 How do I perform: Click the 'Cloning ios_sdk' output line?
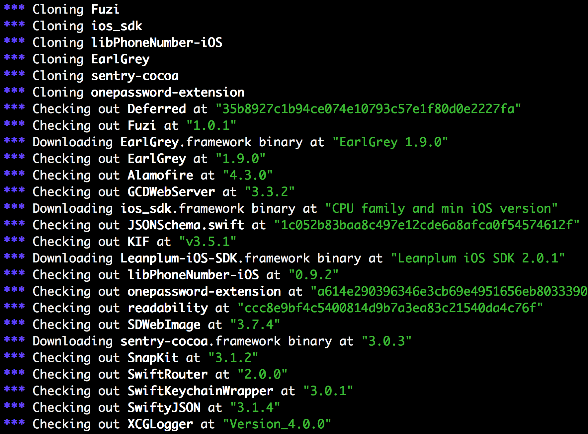point(73,26)
